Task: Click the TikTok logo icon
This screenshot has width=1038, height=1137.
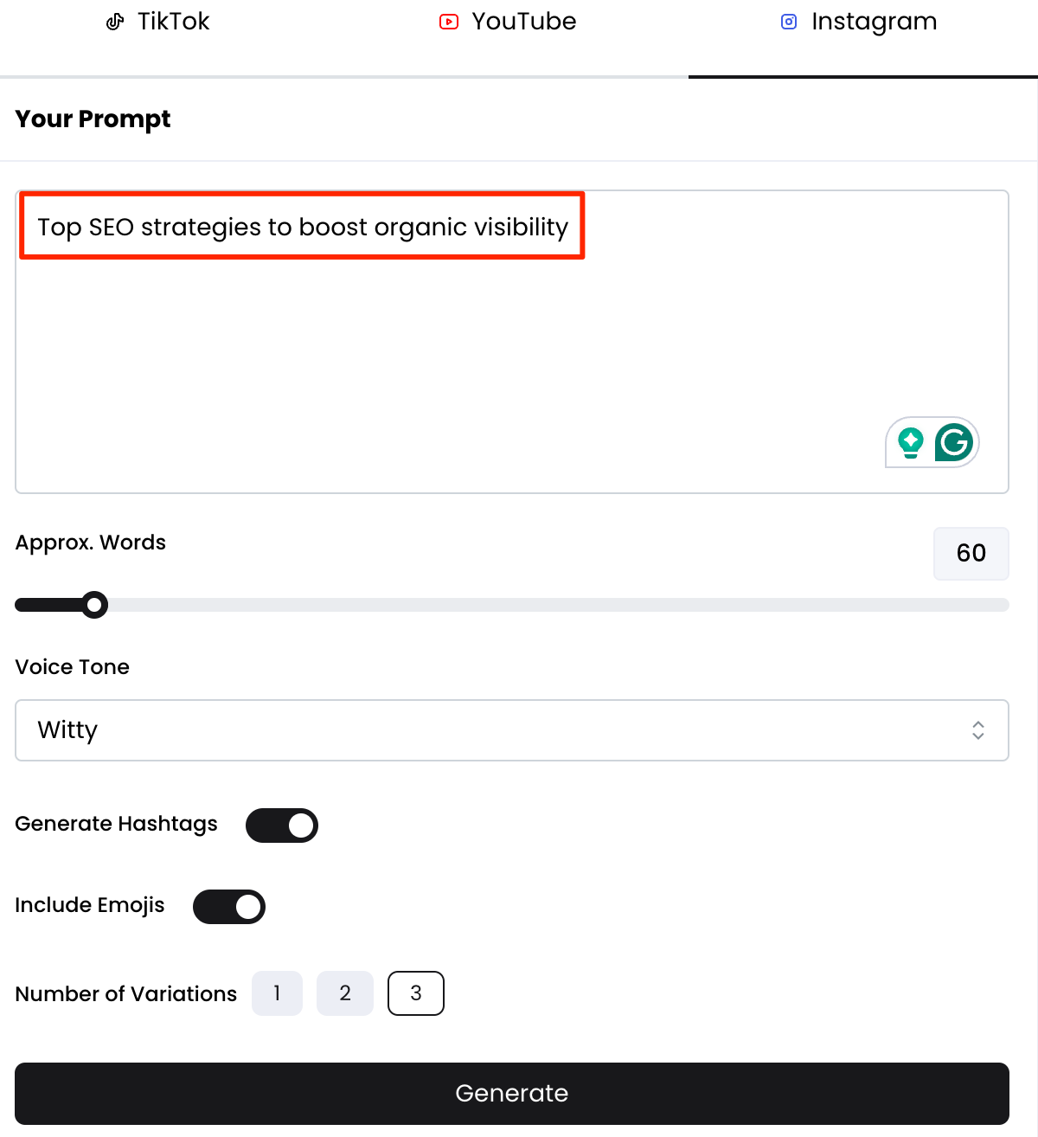Action: click(115, 22)
